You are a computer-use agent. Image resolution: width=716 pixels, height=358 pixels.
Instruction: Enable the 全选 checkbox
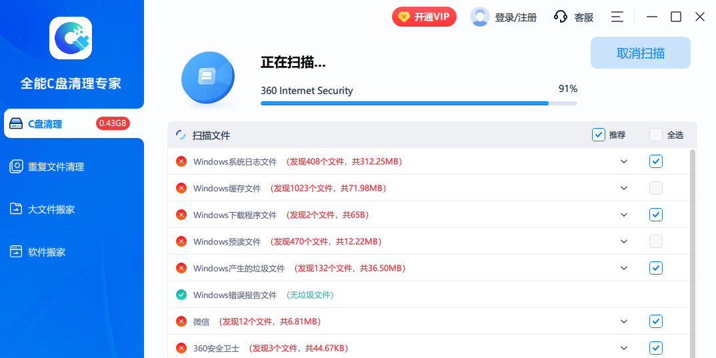pos(656,135)
